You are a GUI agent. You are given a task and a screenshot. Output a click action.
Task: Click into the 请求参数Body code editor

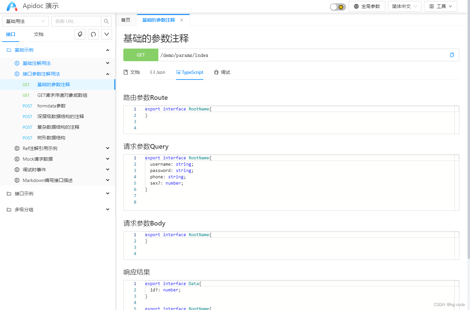(291, 245)
